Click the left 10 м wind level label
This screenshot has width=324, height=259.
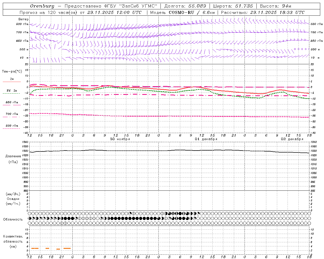pyautogui.click(x=24, y=58)
